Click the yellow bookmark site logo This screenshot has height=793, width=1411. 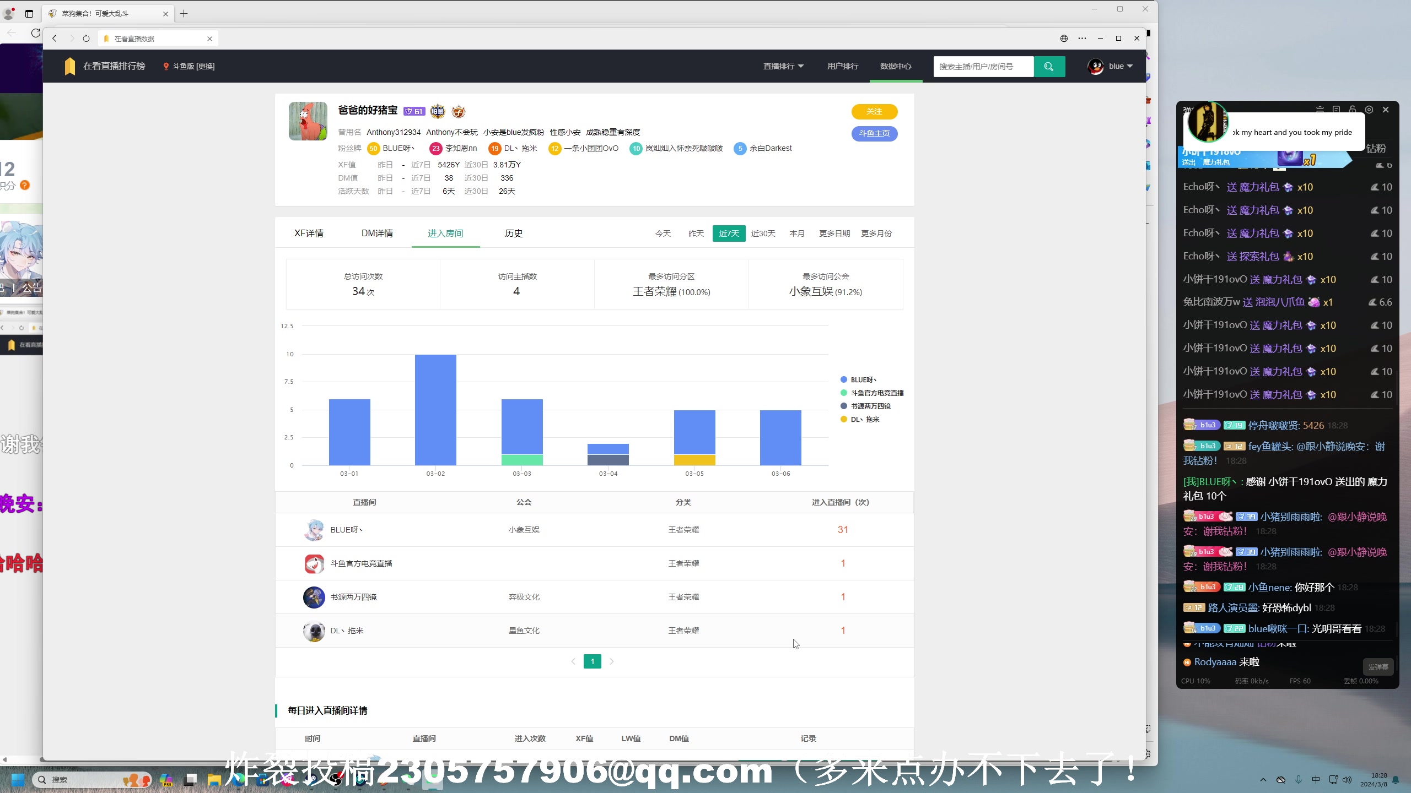pyautogui.click(x=69, y=66)
